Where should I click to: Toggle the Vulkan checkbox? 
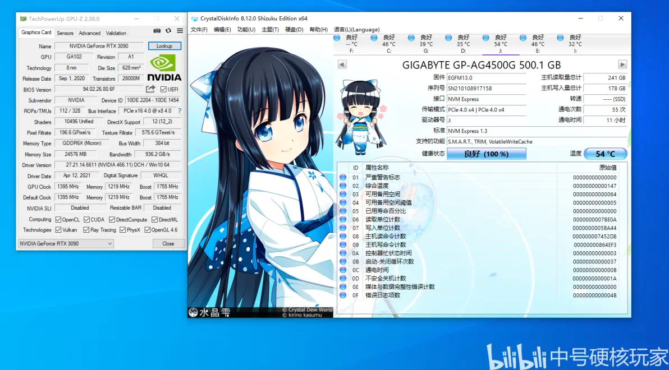click(58, 230)
